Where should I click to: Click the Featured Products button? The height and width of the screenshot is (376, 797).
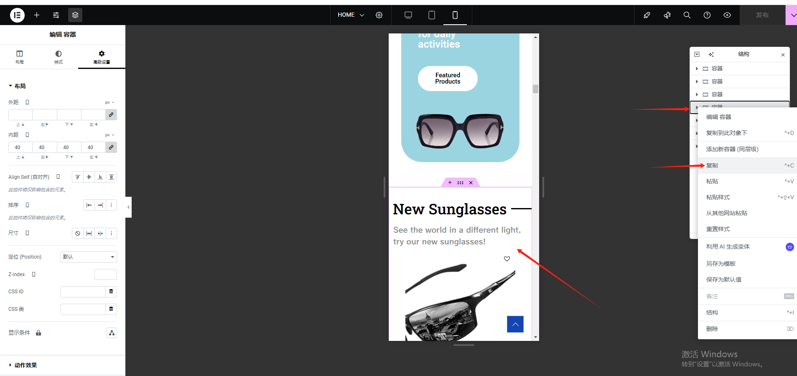point(448,79)
